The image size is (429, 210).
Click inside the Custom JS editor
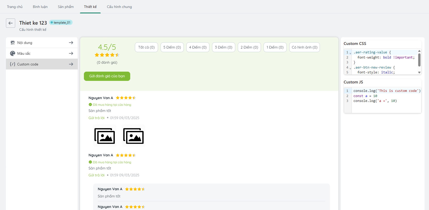click(386, 107)
